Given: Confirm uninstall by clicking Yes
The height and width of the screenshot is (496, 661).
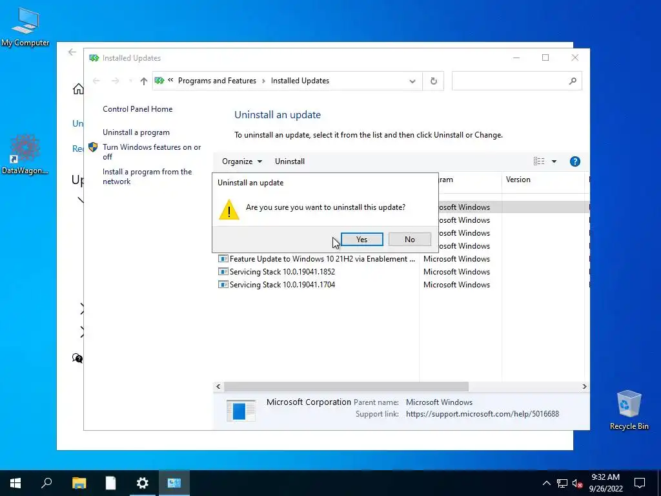Looking at the screenshot, I should [x=361, y=239].
